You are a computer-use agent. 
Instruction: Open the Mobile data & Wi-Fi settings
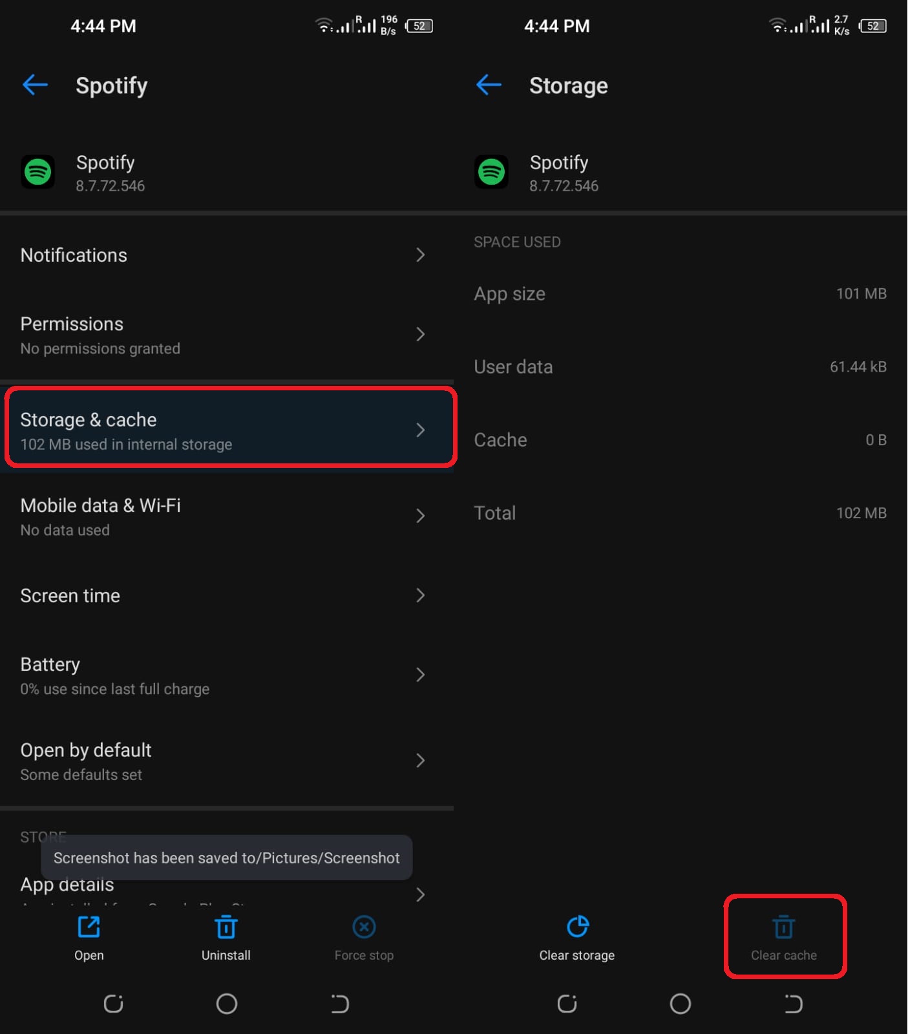[x=227, y=516]
